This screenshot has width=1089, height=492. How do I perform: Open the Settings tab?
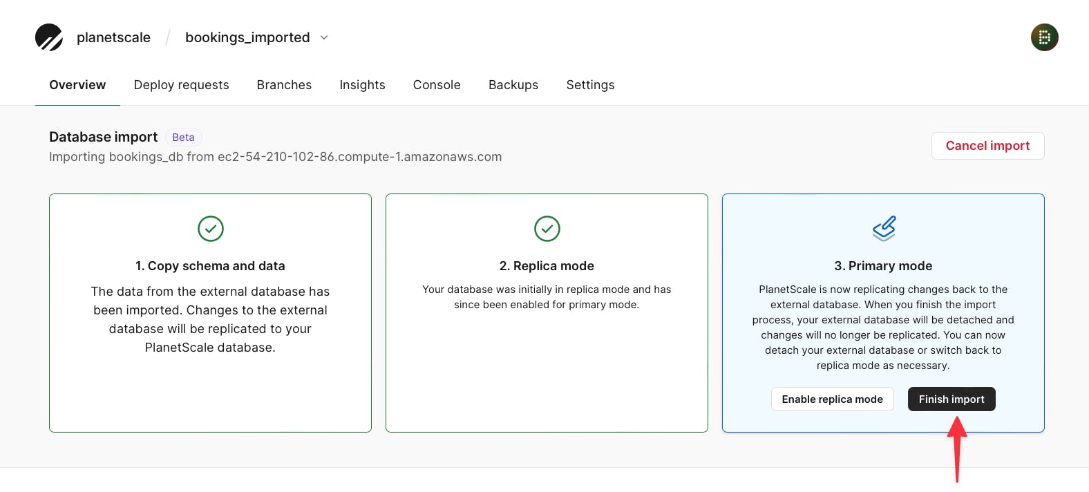590,85
